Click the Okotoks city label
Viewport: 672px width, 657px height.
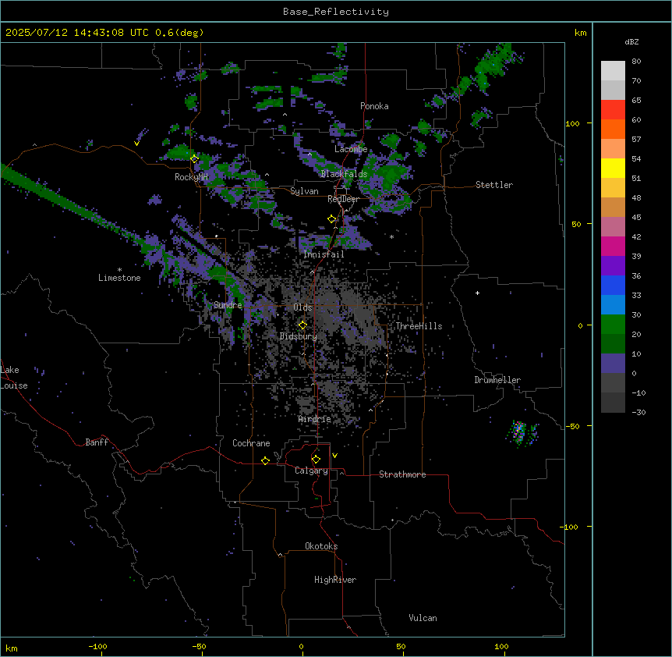(321, 546)
